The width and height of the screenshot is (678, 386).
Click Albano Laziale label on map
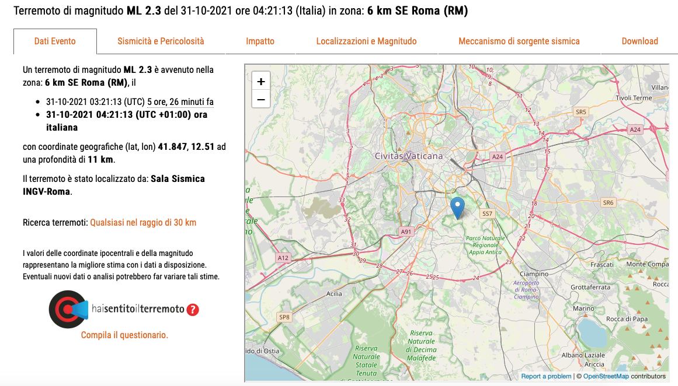tap(583, 355)
